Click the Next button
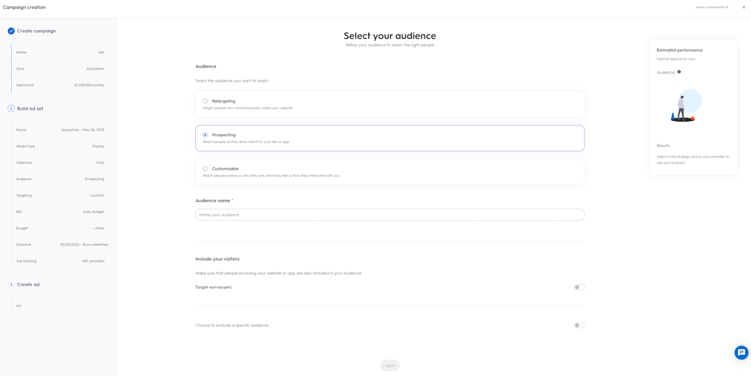This screenshot has width=751, height=376. point(390,365)
